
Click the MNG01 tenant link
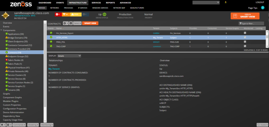coord(156,42)
